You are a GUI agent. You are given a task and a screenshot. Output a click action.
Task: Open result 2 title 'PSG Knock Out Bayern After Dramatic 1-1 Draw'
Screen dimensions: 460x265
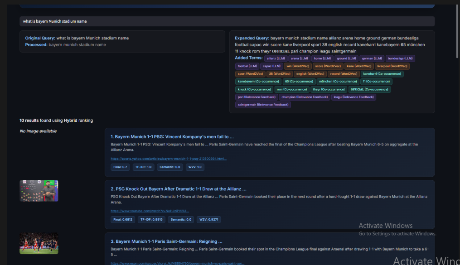click(x=179, y=189)
